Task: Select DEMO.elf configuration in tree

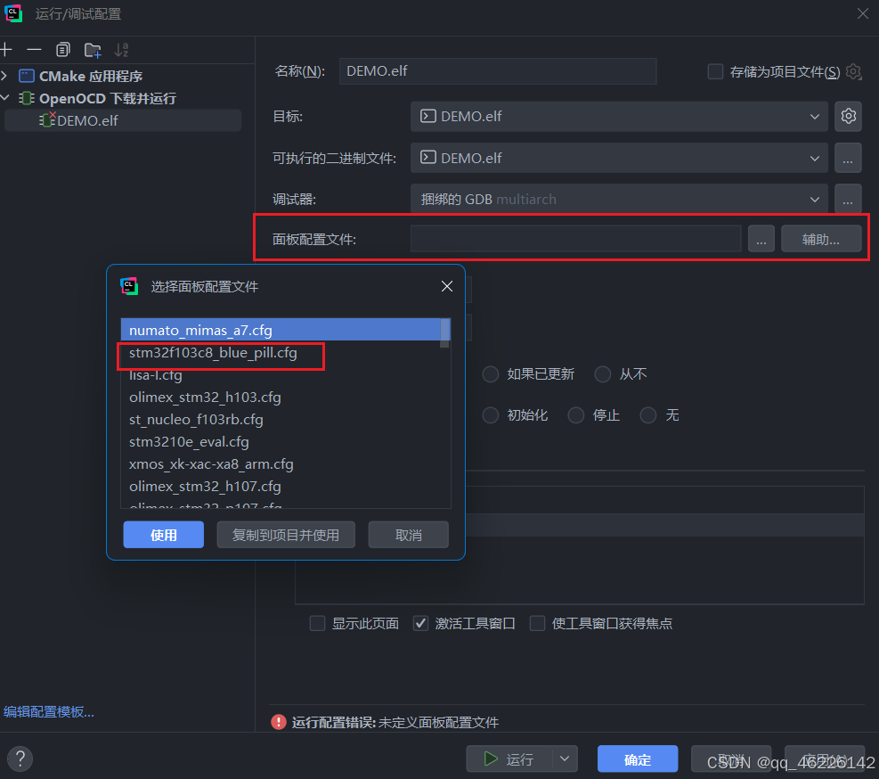Action: [x=123, y=120]
